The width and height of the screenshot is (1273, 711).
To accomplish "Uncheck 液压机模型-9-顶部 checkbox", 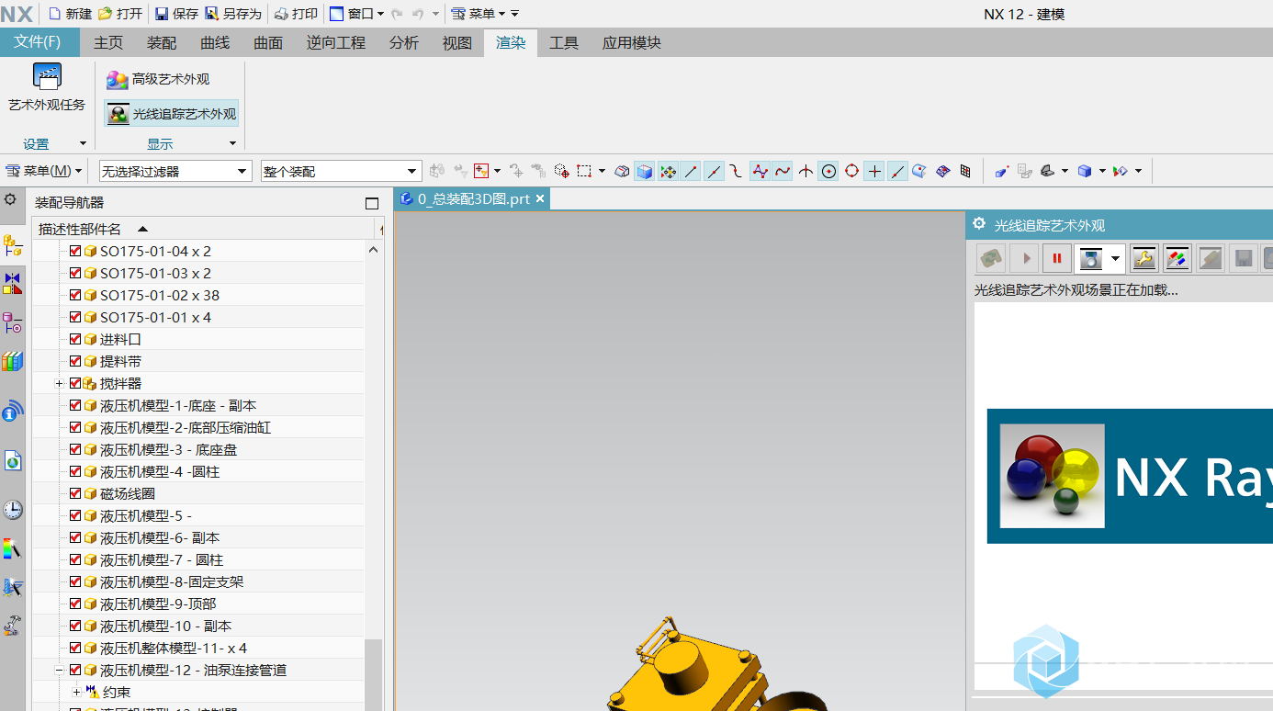I will [x=75, y=604].
